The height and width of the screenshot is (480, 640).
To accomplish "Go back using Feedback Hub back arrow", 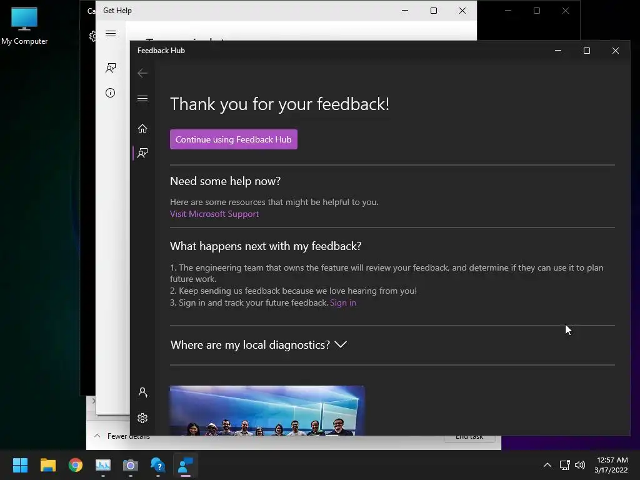I will click(x=142, y=73).
